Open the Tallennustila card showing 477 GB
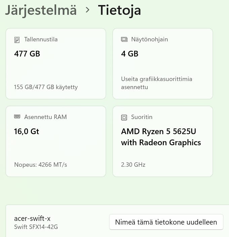The image size is (229, 237). (56, 64)
